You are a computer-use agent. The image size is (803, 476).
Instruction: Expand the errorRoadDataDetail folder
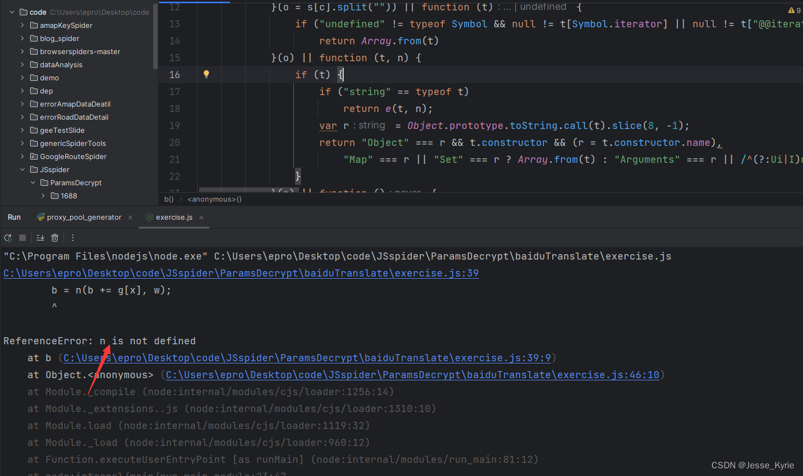pos(22,117)
